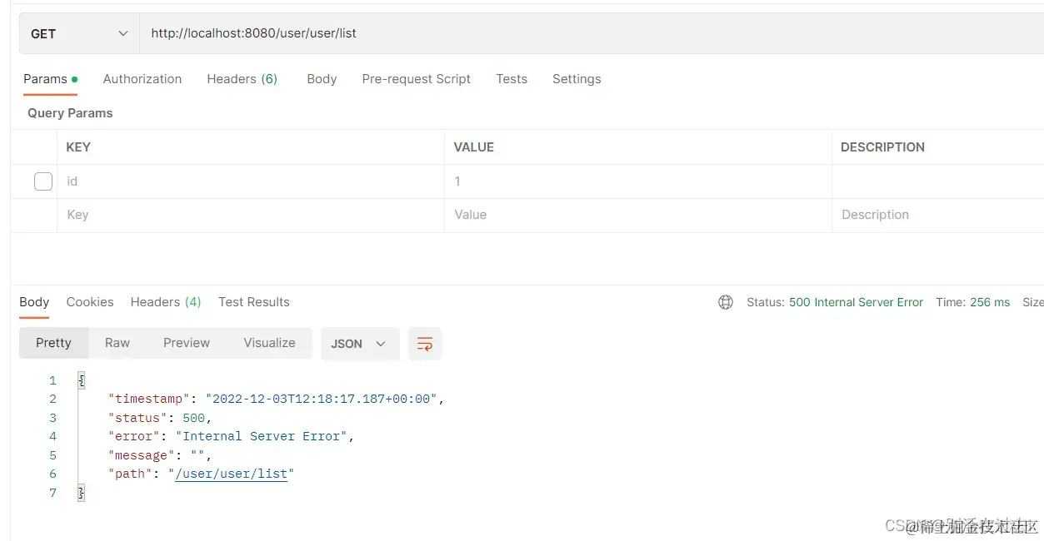The width and height of the screenshot is (1044, 541).
Task: Click the KEY column header
Action: (x=78, y=147)
